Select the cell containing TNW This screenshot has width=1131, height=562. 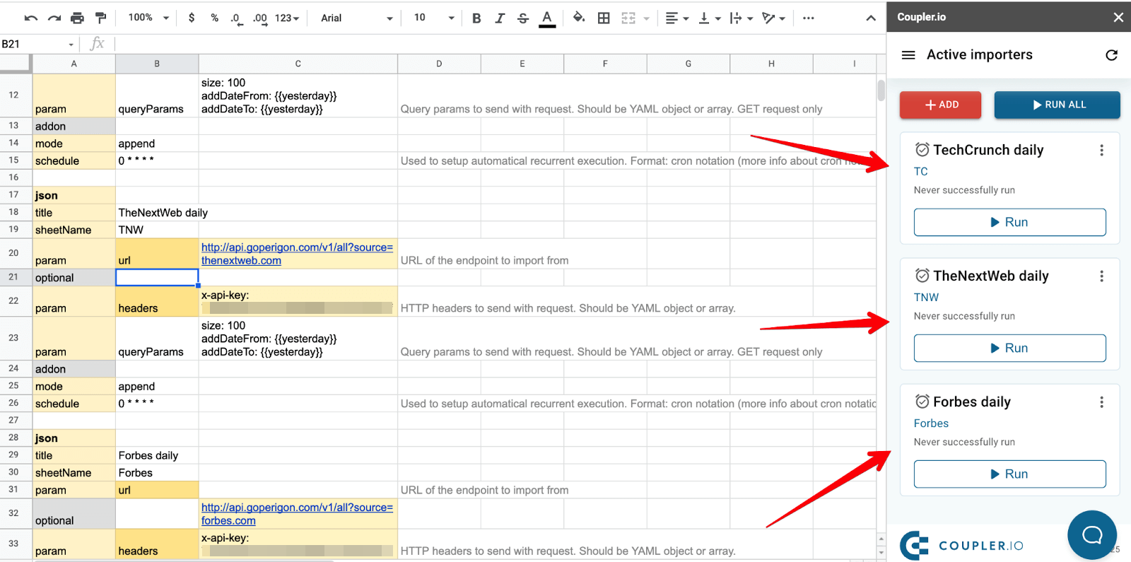click(x=157, y=230)
